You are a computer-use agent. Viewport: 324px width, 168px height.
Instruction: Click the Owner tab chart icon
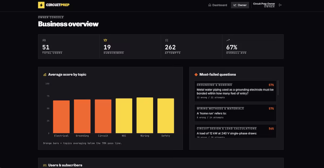point(235,5)
